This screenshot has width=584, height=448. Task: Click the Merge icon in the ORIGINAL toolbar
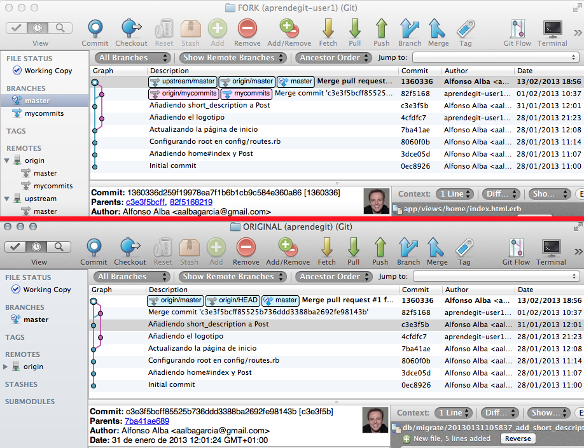pyautogui.click(x=436, y=248)
